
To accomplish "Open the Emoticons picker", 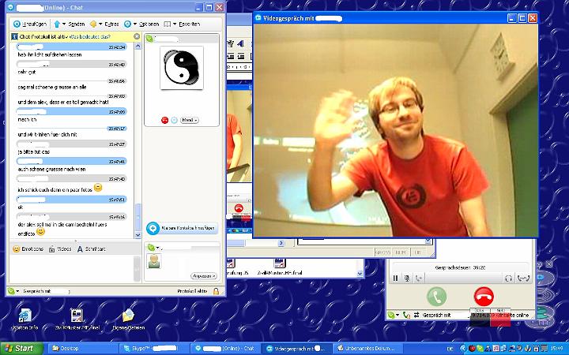I will 28,248.
